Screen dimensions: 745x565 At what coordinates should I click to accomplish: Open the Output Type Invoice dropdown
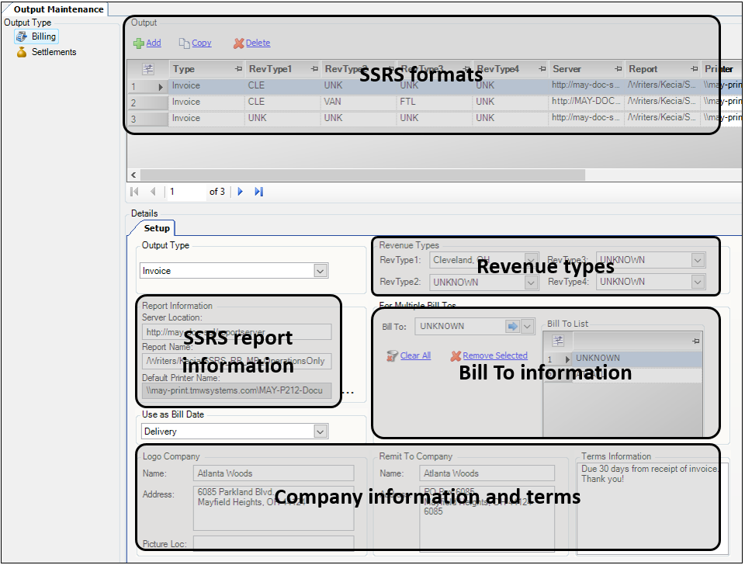[x=321, y=271]
